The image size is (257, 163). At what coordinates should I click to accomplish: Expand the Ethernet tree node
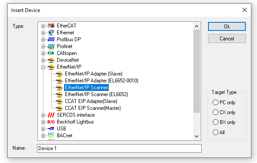[43, 33]
